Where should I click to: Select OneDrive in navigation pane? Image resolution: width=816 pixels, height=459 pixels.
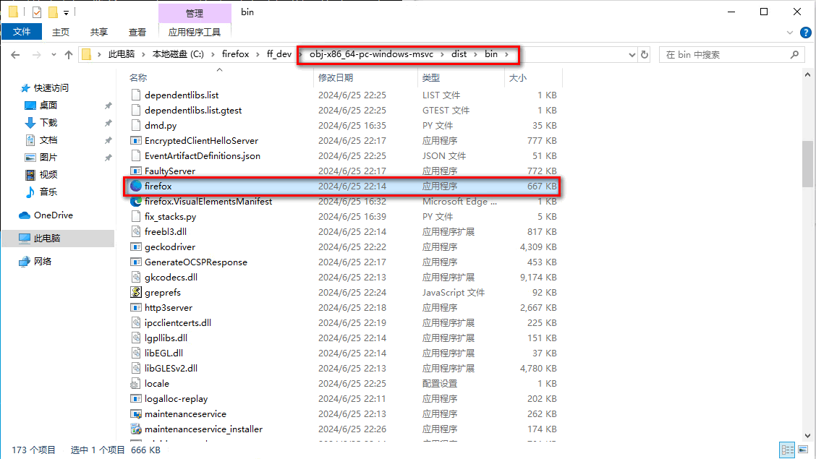coord(53,215)
